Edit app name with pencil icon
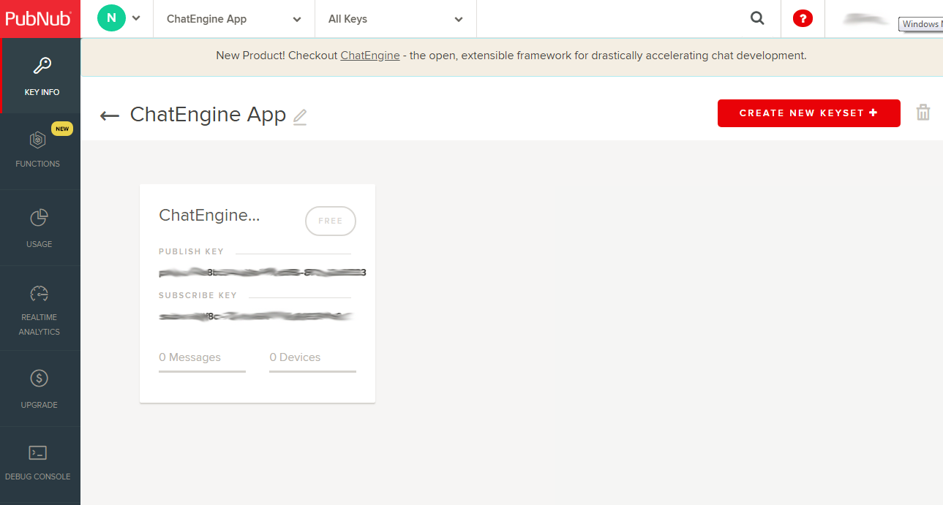 click(x=300, y=117)
